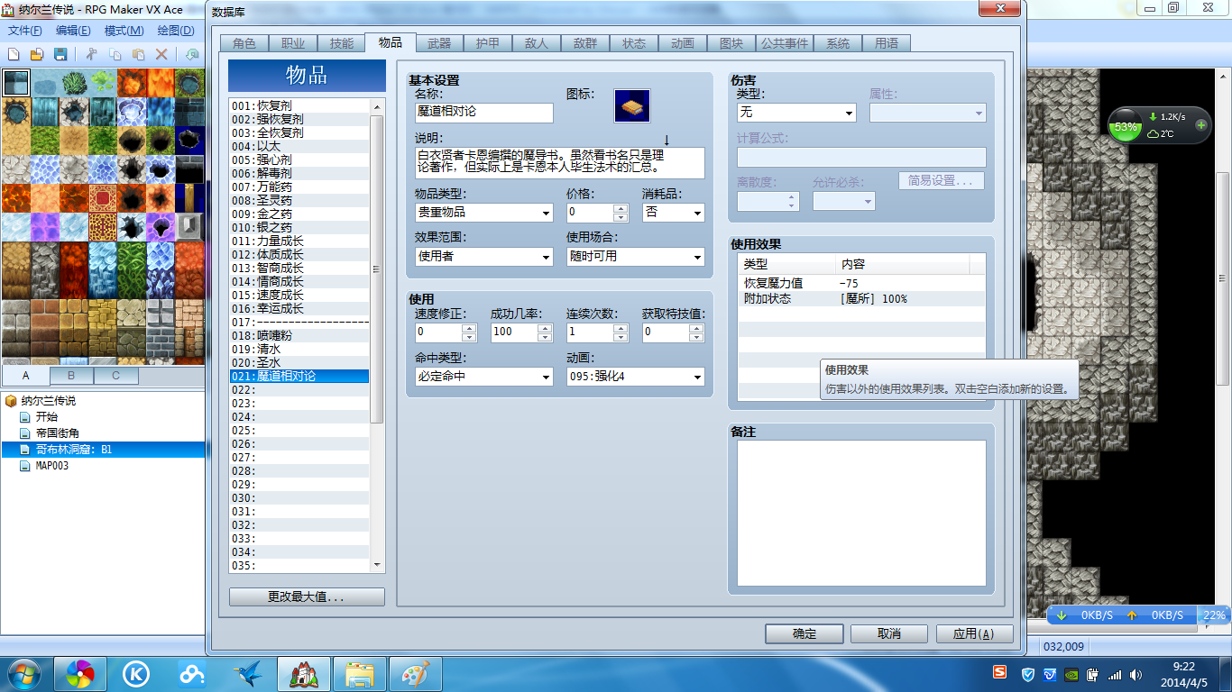The image size is (1232, 692).
Task: Click the 取消 button
Action: (889, 633)
